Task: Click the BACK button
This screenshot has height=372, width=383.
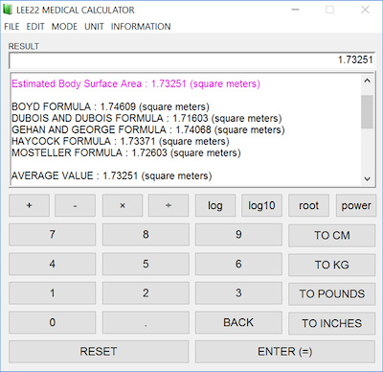Action: coord(238,322)
